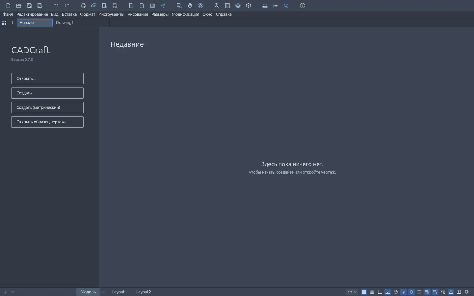Toggle the transparency overlapping squares icon
474x296 pixels.
[427, 292]
